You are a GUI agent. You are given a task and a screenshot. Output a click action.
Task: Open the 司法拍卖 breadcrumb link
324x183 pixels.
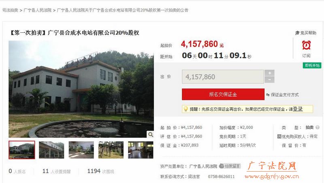pos(10,10)
